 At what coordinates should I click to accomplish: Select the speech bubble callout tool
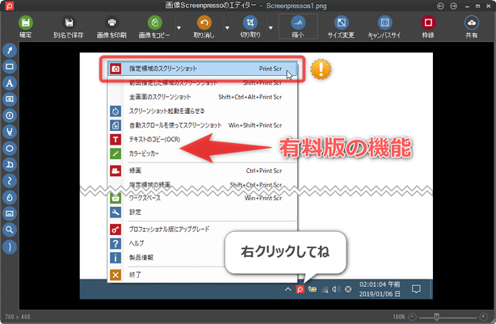10,99
